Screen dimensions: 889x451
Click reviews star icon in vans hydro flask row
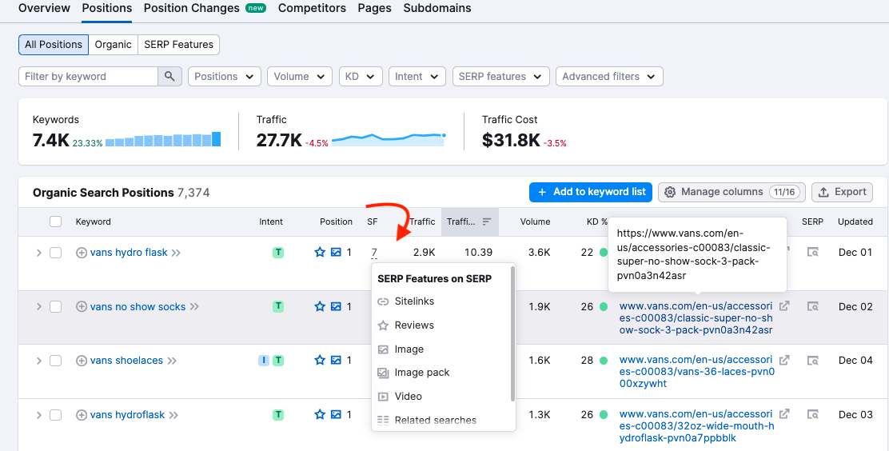click(x=320, y=252)
